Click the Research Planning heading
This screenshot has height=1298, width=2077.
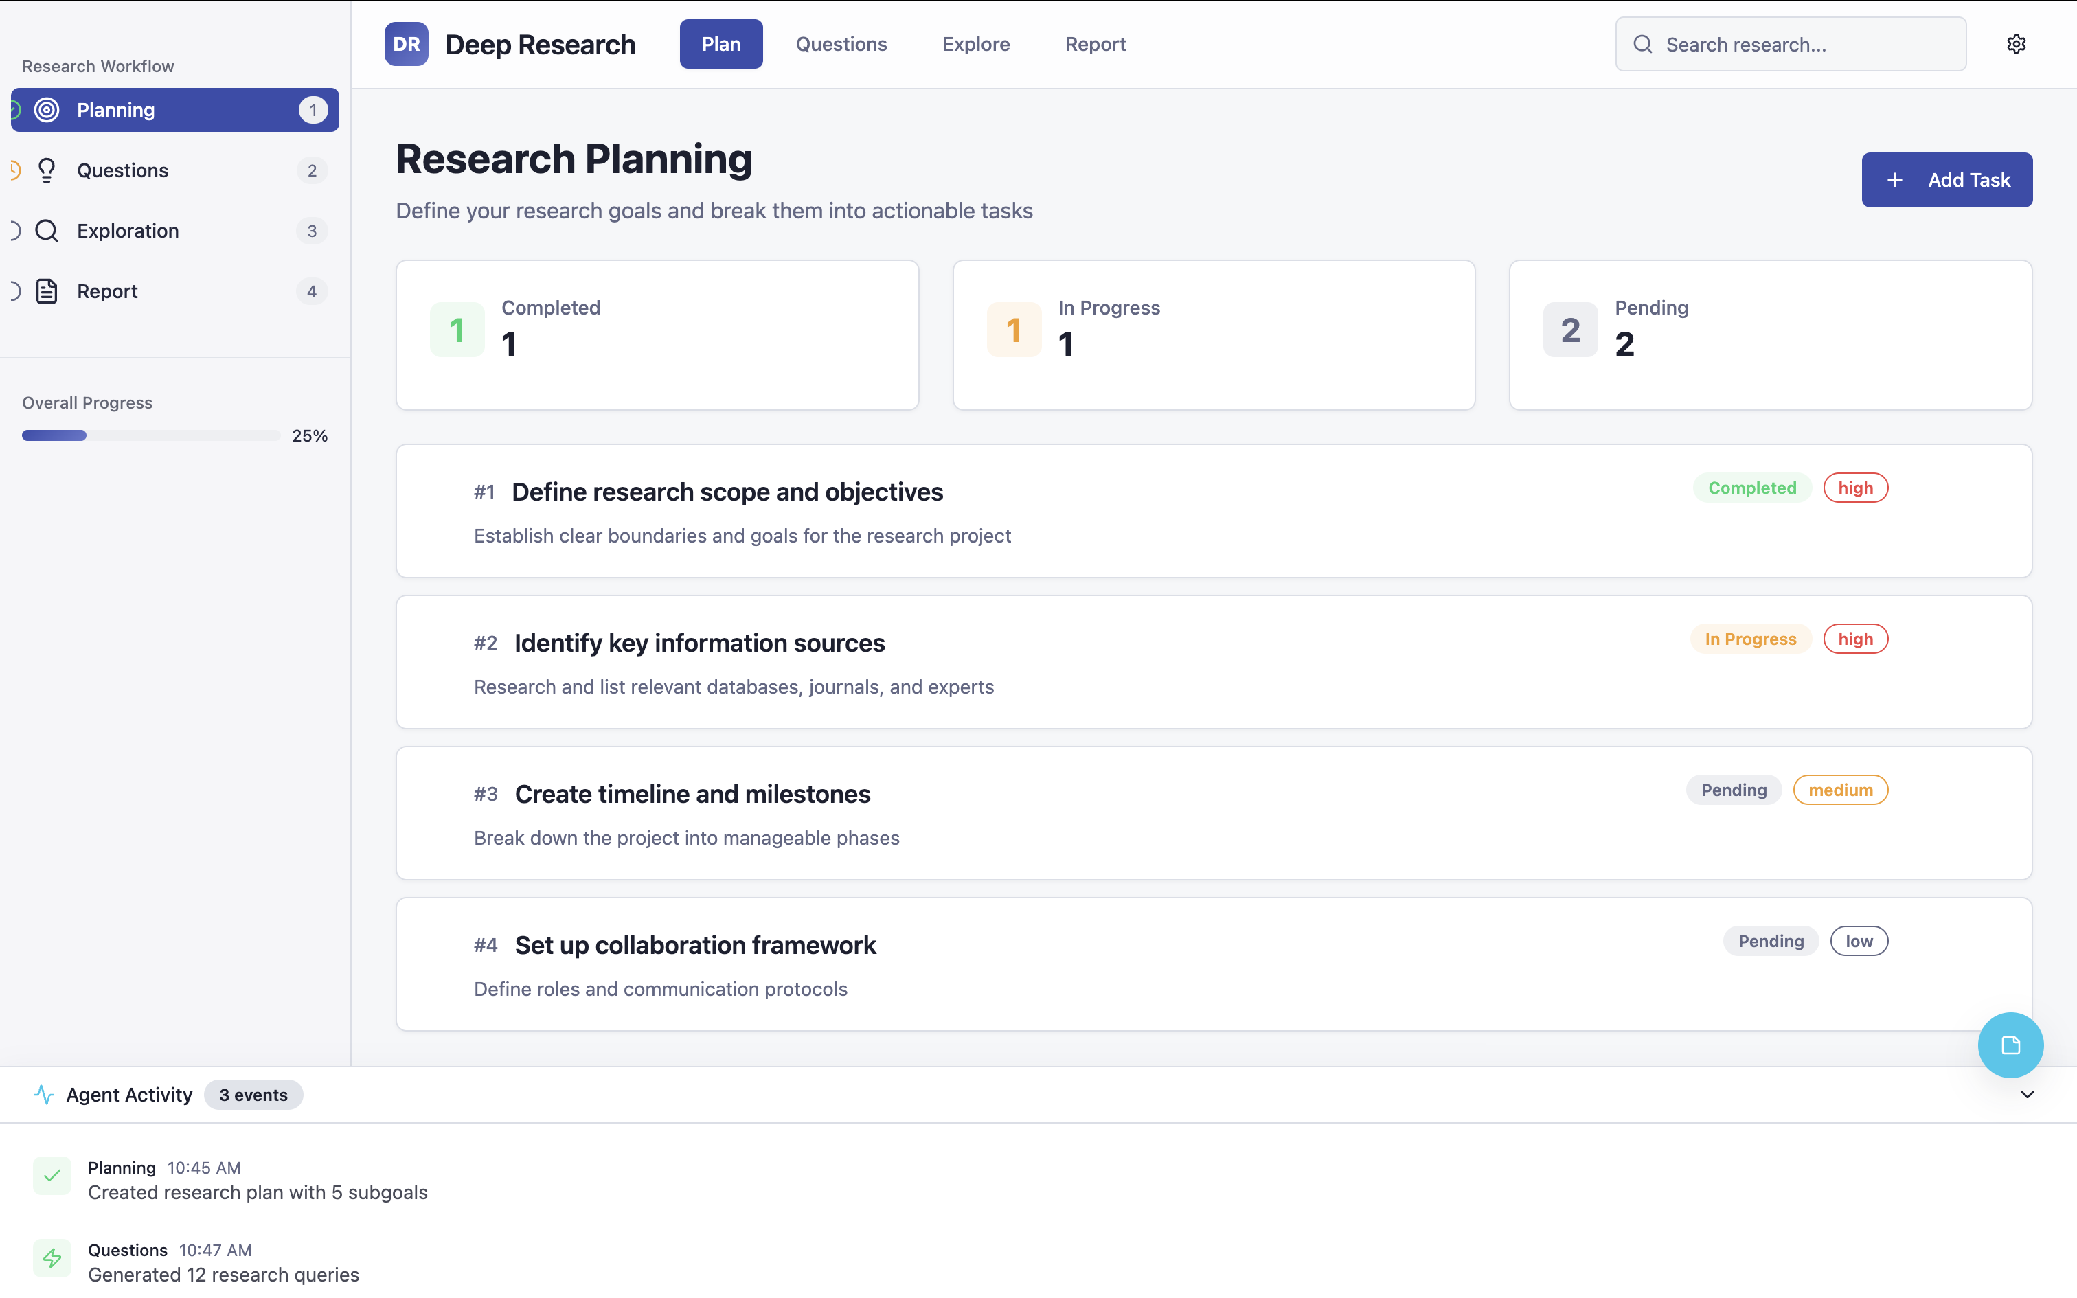pos(574,159)
